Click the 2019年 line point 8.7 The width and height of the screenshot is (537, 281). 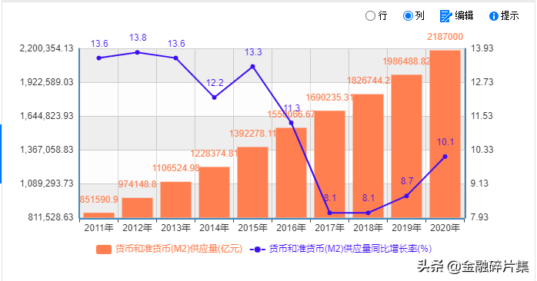coord(406,196)
